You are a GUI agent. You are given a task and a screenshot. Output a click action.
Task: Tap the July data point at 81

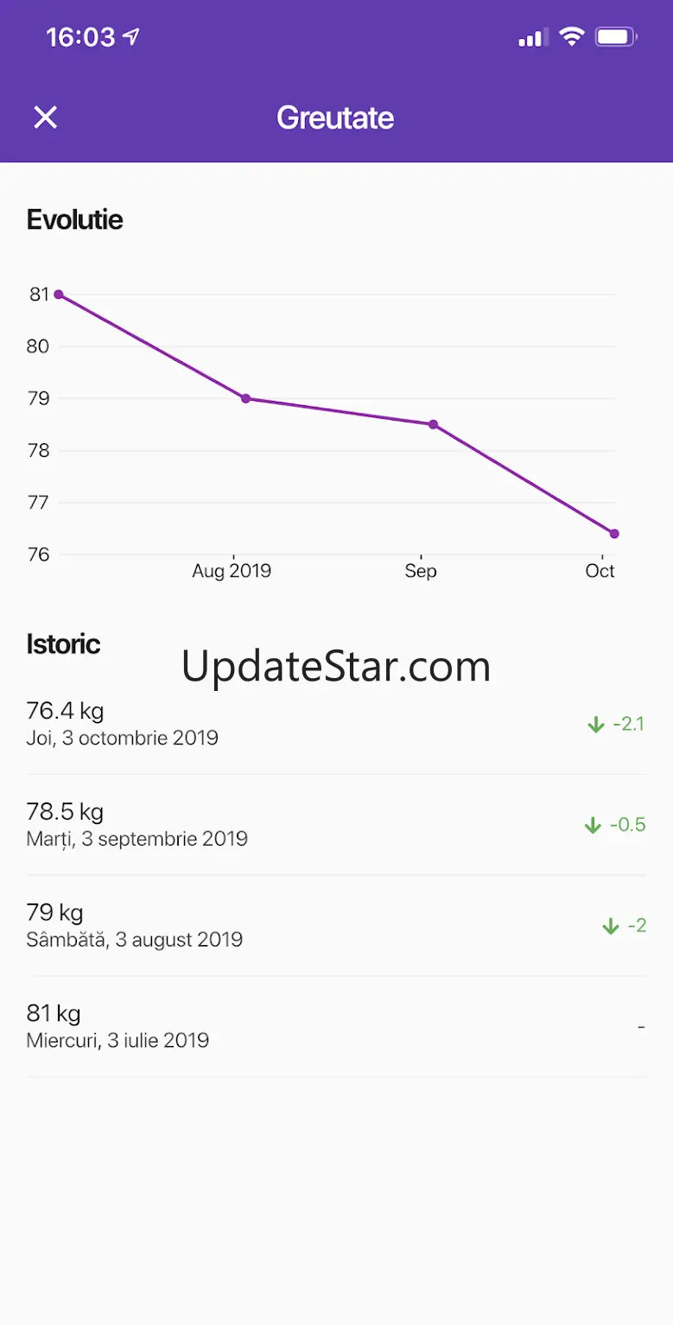tap(59, 295)
